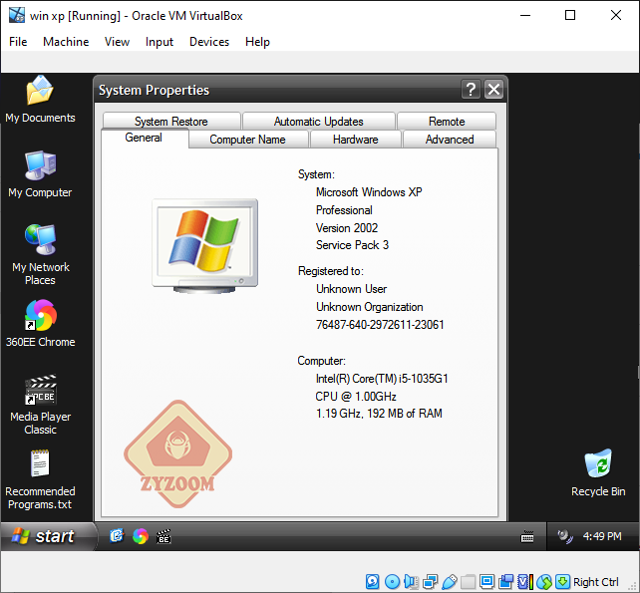Viewport: 640px width, 593px height.
Task: Select Recommended Programs.txt file
Action: tap(40, 479)
